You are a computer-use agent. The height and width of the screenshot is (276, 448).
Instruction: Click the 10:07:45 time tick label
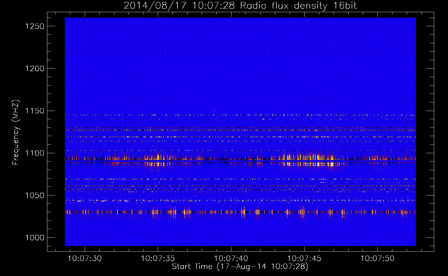coord(304,259)
